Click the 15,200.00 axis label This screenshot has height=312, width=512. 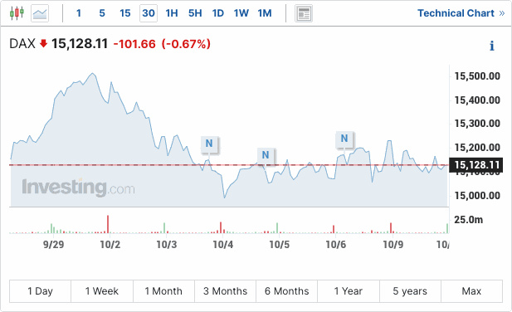click(x=477, y=148)
